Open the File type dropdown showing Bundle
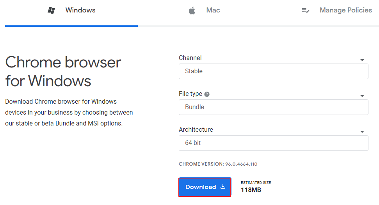The height and width of the screenshot is (205, 379). click(273, 107)
